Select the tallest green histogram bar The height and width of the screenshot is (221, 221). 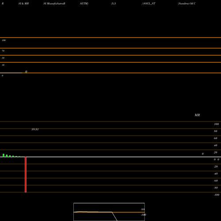coord(4,155)
